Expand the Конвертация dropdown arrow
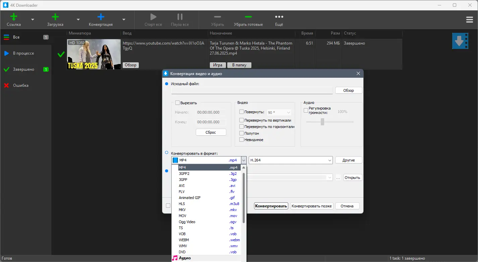 coord(124,19)
